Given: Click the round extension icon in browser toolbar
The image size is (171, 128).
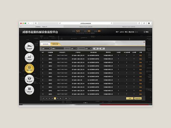Looking at the screenshot, I should pyautogui.click(x=149, y=23).
